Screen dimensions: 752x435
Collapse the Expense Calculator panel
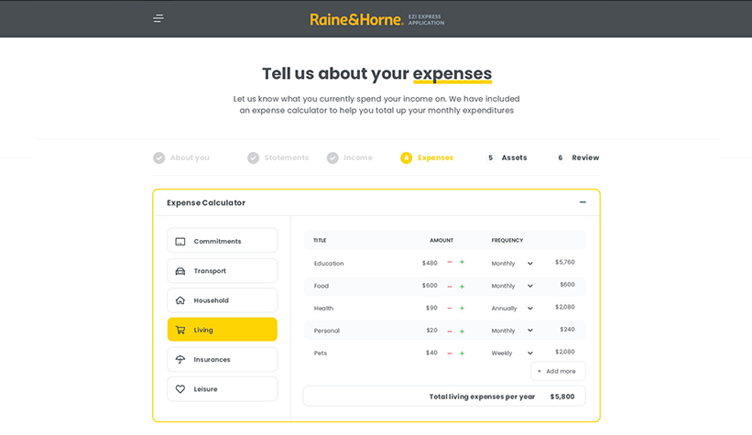click(x=583, y=202)
